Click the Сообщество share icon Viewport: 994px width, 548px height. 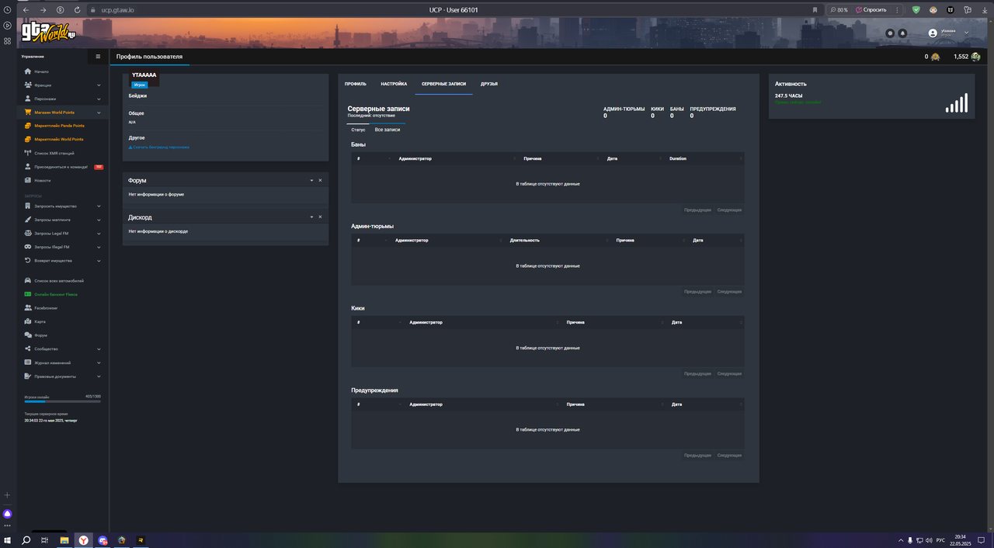28,349
